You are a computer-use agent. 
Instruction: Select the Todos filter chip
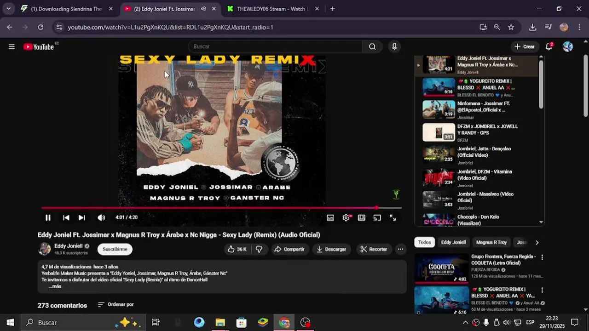click(x=425, y=242)
